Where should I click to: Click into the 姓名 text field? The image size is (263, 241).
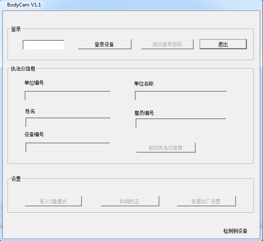tap(68, 123)
